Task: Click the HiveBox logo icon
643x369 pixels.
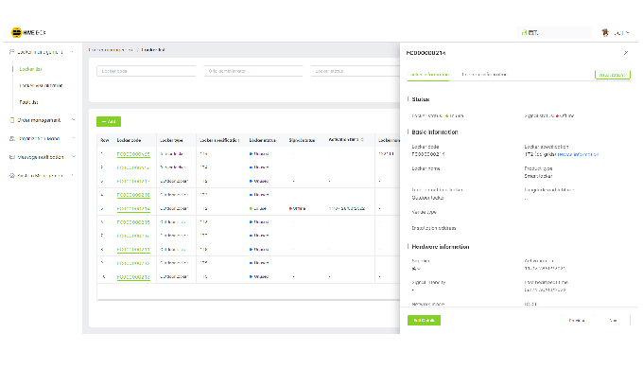Action: click(16, 32)
